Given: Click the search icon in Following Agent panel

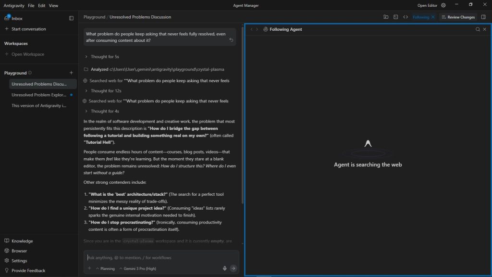Looking at the screenshot, I should (x=478, y=29).
